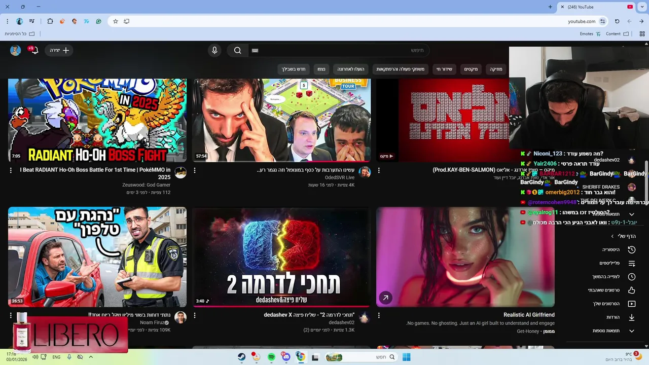Open the Content bookmarks folder
This screenshot has width=649, height=365.
pos(617,34)
